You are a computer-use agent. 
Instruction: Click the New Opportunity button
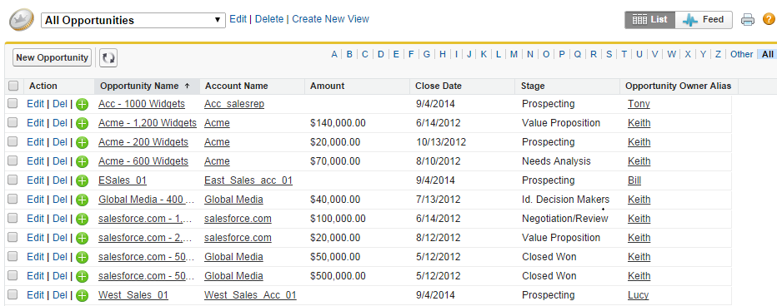52,58
